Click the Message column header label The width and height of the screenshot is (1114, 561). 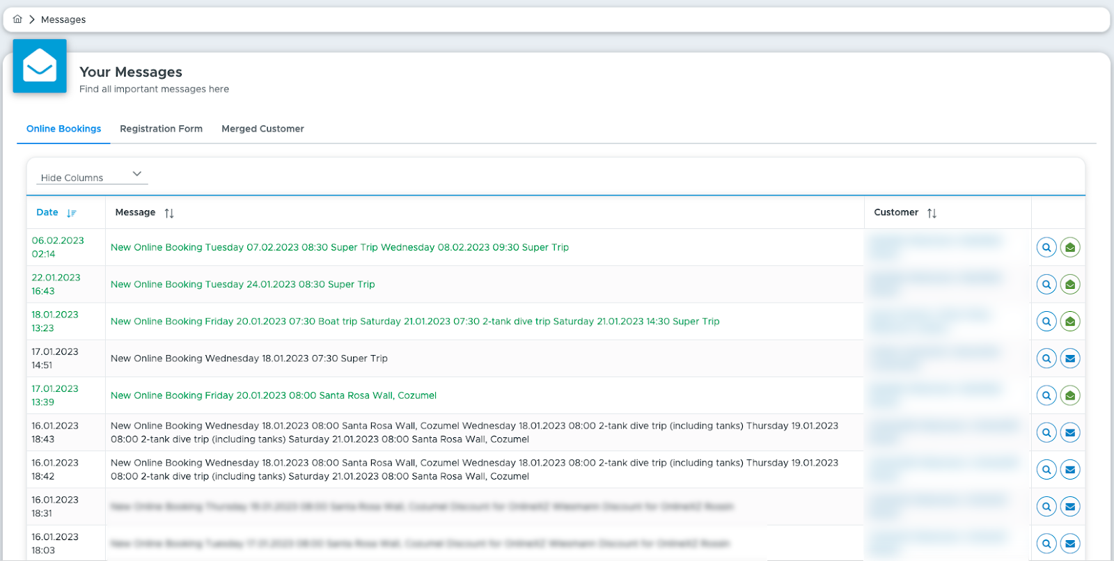[135, 212]
